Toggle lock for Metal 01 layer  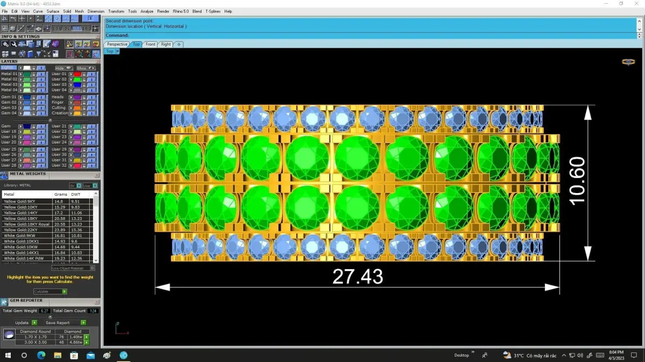34,74
